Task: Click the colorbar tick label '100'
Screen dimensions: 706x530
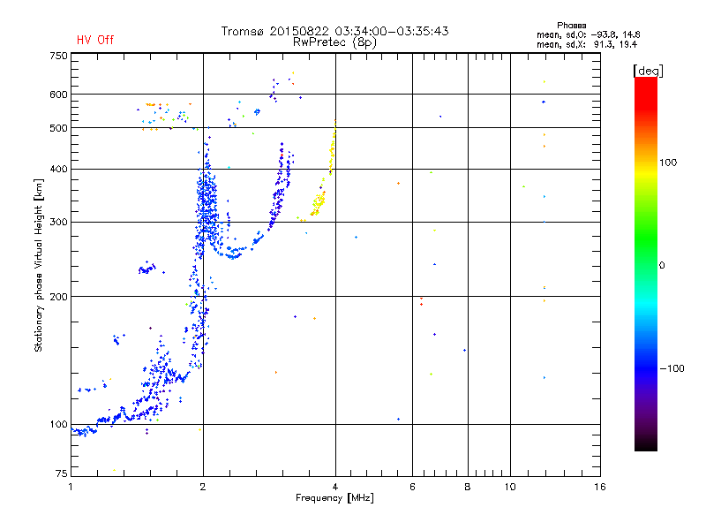Action: pos(668,163)
